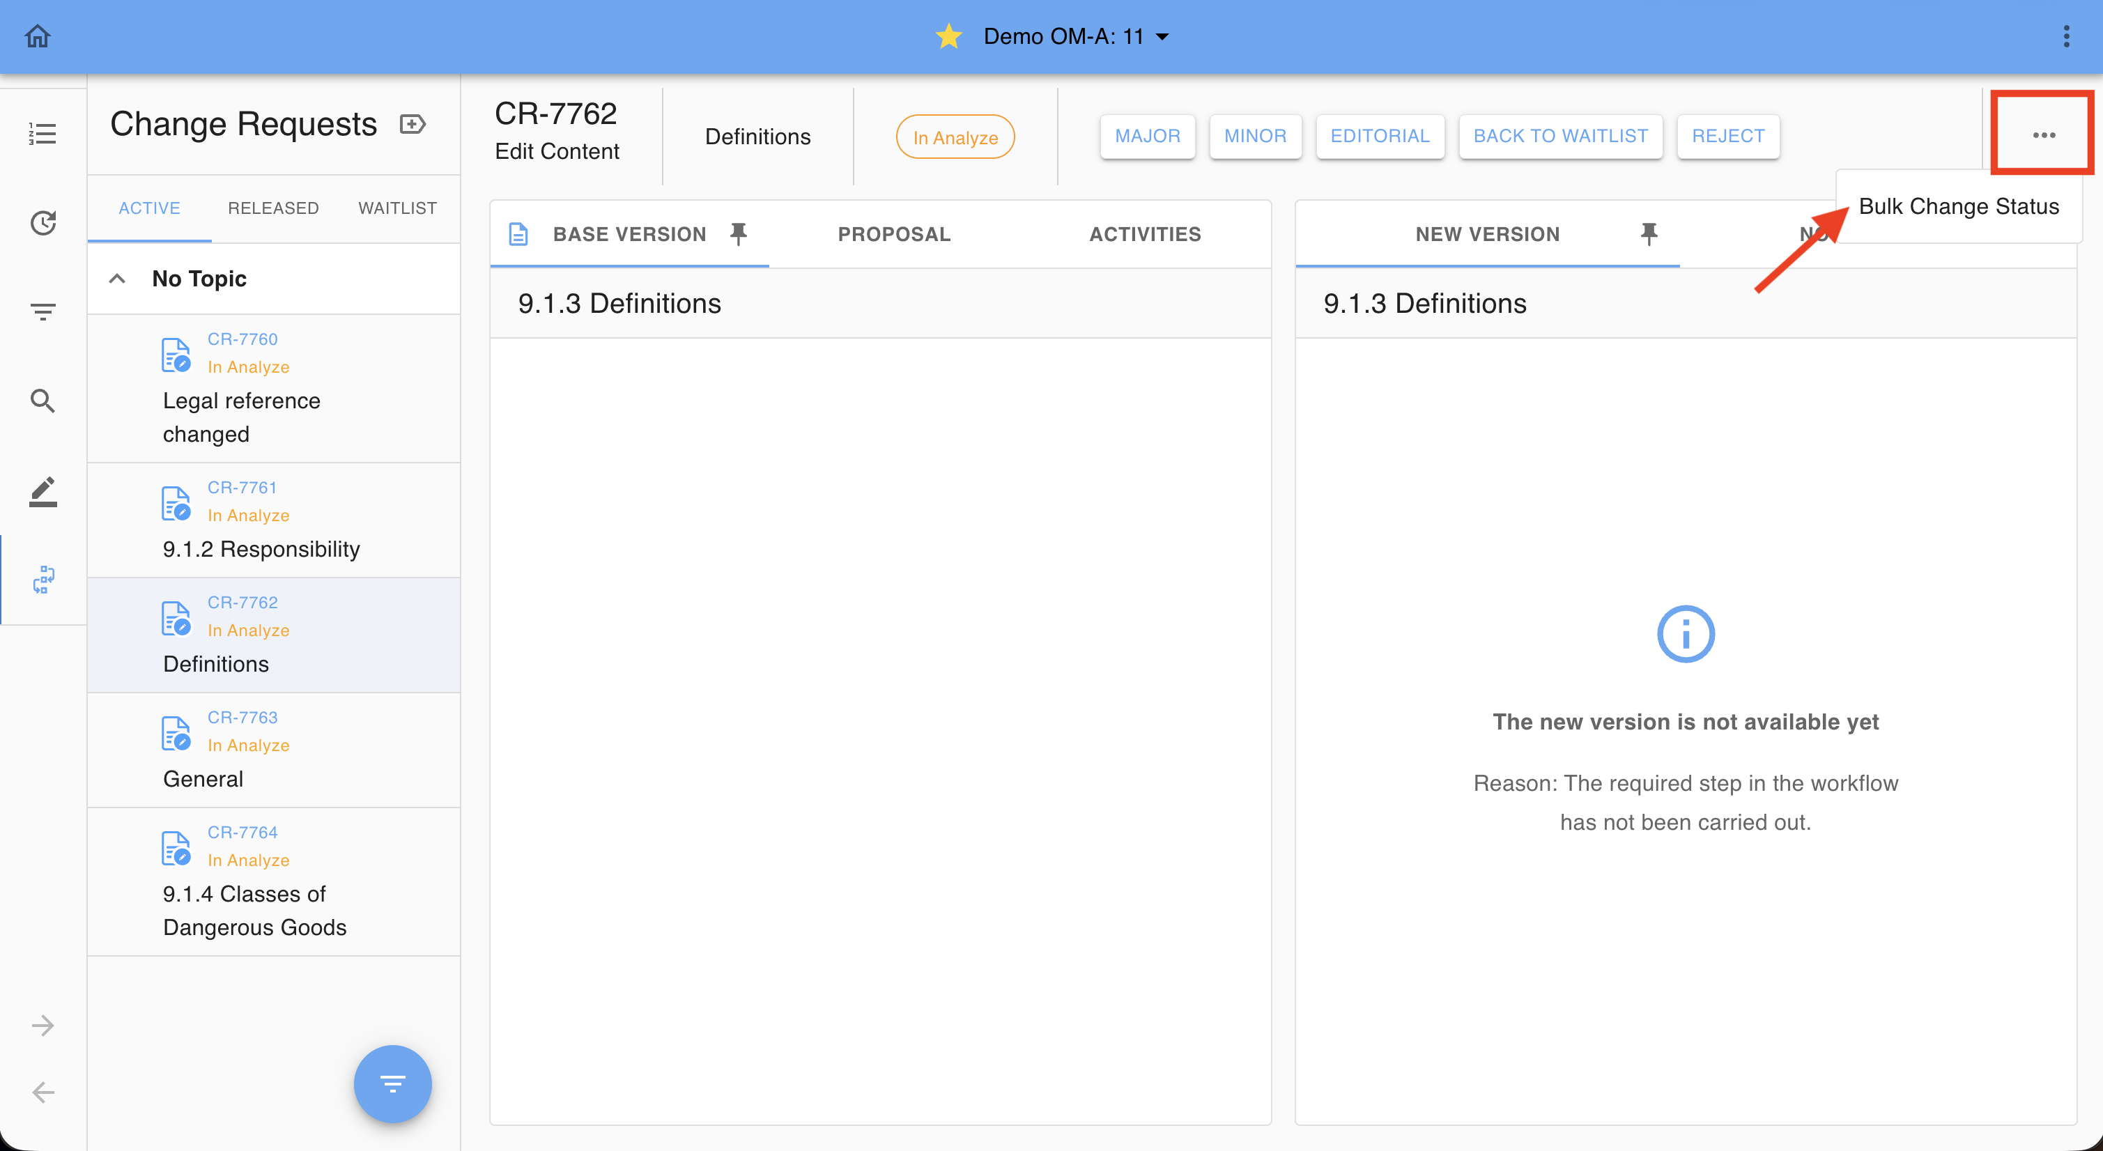
Task: Open the table of contents list icon
Action: tap(43, 134)
